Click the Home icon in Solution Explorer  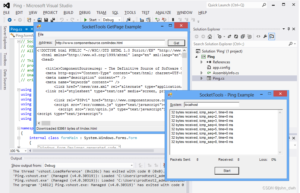tap(210, 36)
